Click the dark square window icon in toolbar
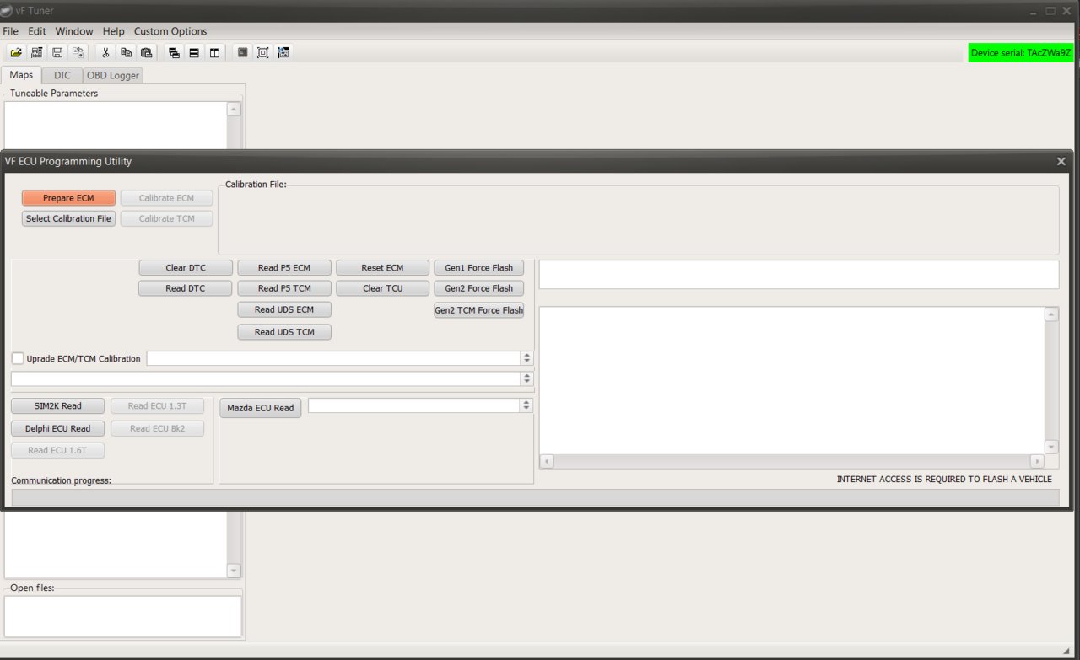The height and width of the screenshot is (660, 1080). [242, 52]
